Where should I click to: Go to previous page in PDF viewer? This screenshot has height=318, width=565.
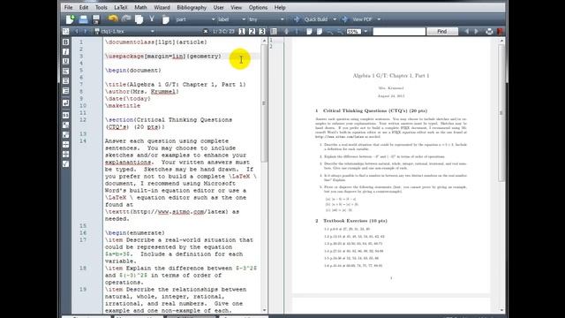(286, 32)
